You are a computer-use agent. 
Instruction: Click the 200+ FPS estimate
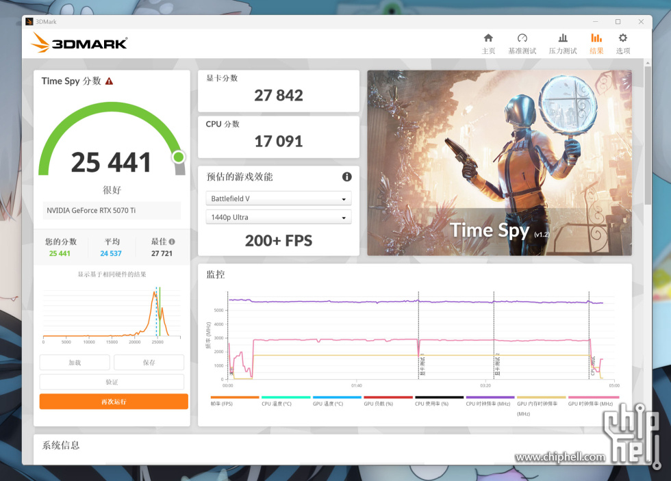[279, 241]
